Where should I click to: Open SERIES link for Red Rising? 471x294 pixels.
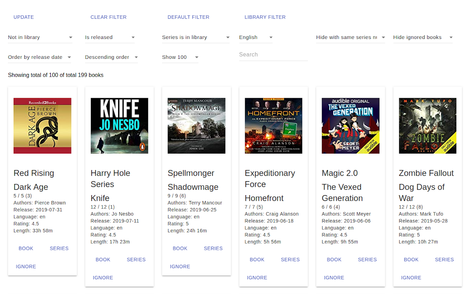[59, 248]
